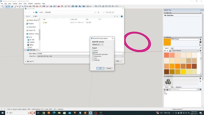The height and width of the screenshot is (115, 204).
Task: Open File Explorer from the taskbar
Action: tap(59, 113)
